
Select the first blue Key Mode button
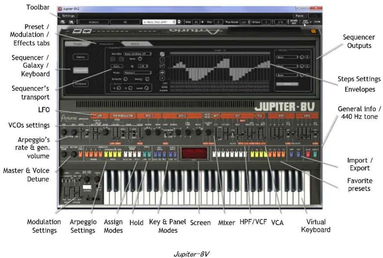click(155, 154)
